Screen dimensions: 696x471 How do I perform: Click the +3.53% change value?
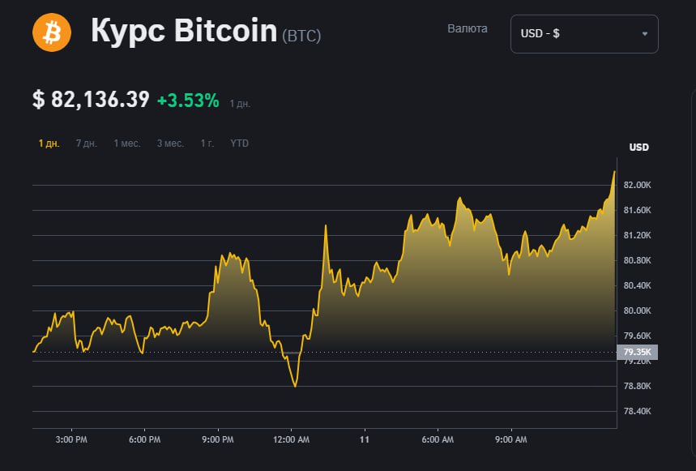pos(188,101)
